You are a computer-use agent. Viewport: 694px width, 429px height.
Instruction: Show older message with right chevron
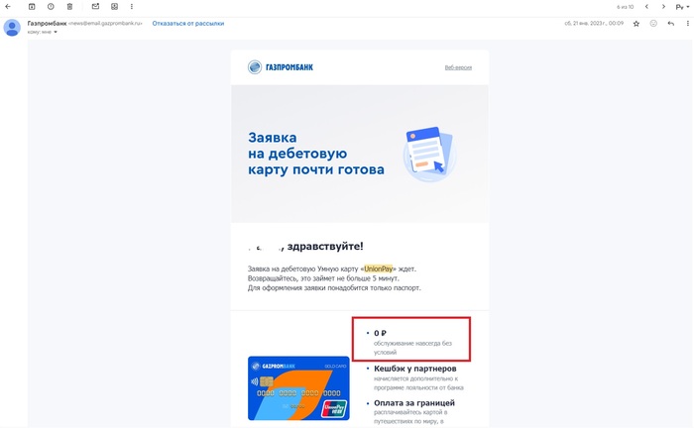click(663, 7)
